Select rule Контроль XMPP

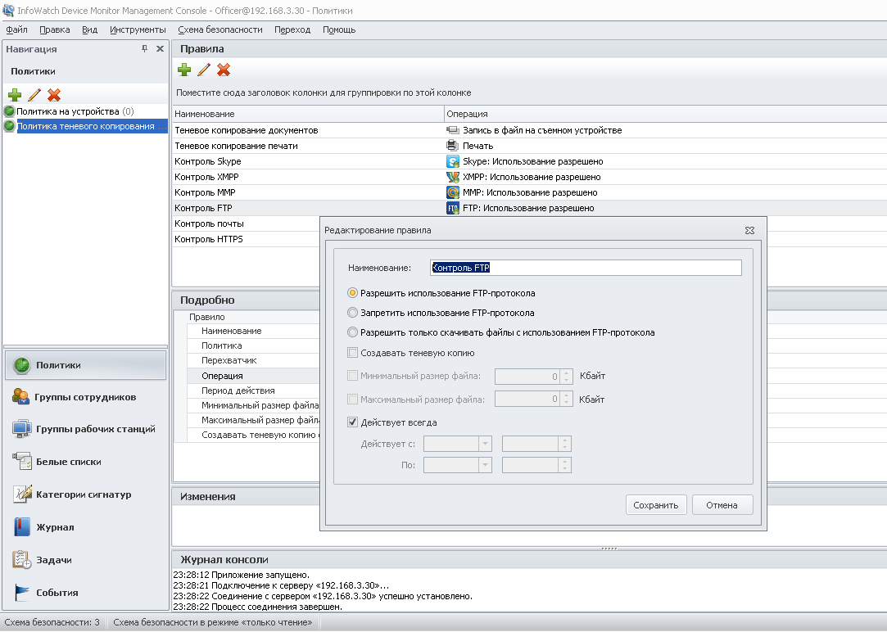click(206, 177)
